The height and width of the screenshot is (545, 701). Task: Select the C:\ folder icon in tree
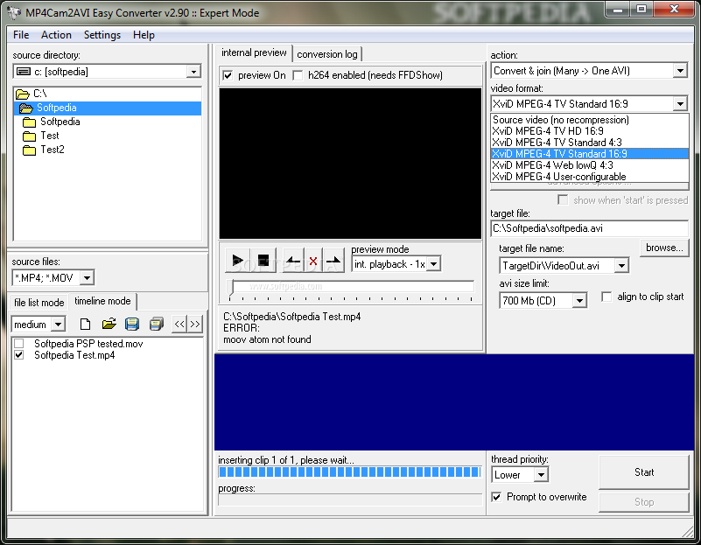pyautogui.click(x=23, y=94)
